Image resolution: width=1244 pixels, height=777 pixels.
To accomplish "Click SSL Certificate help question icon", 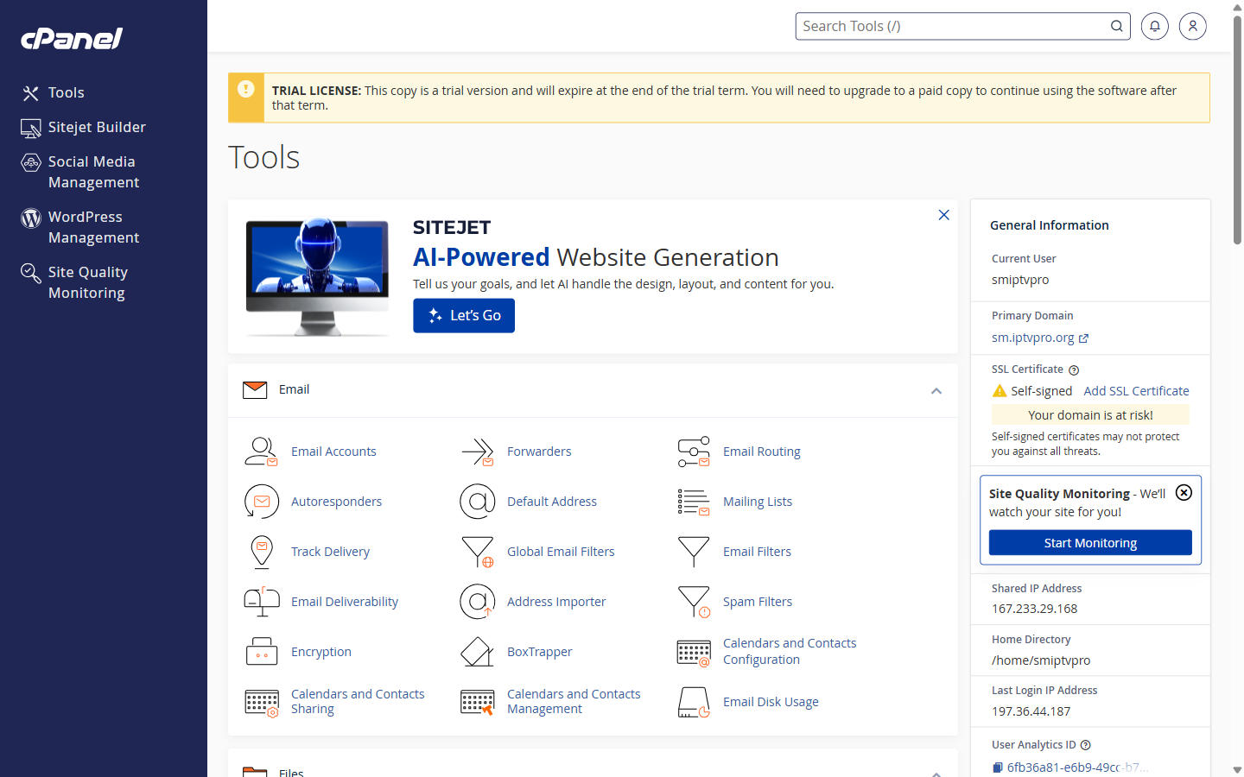I will [x=1074, y=370].
